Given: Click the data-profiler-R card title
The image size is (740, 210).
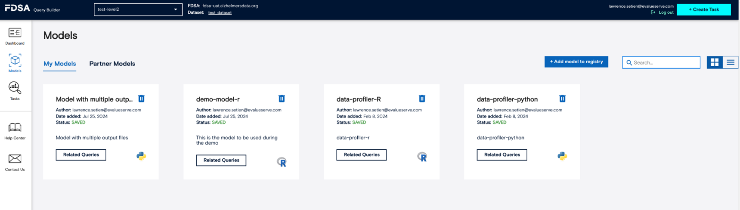Looking at the screenshot, I should (x=359, y=99).
